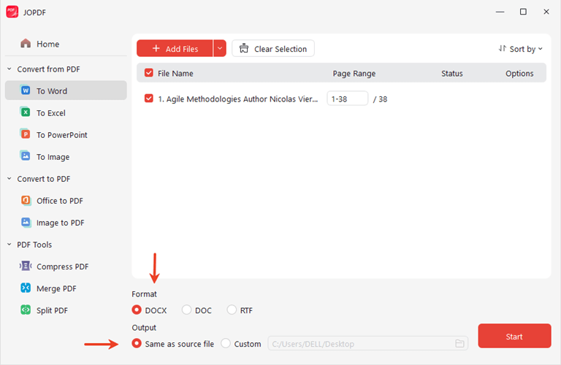Choose Same as source file output
561x365 pixels.
[137, 343]
